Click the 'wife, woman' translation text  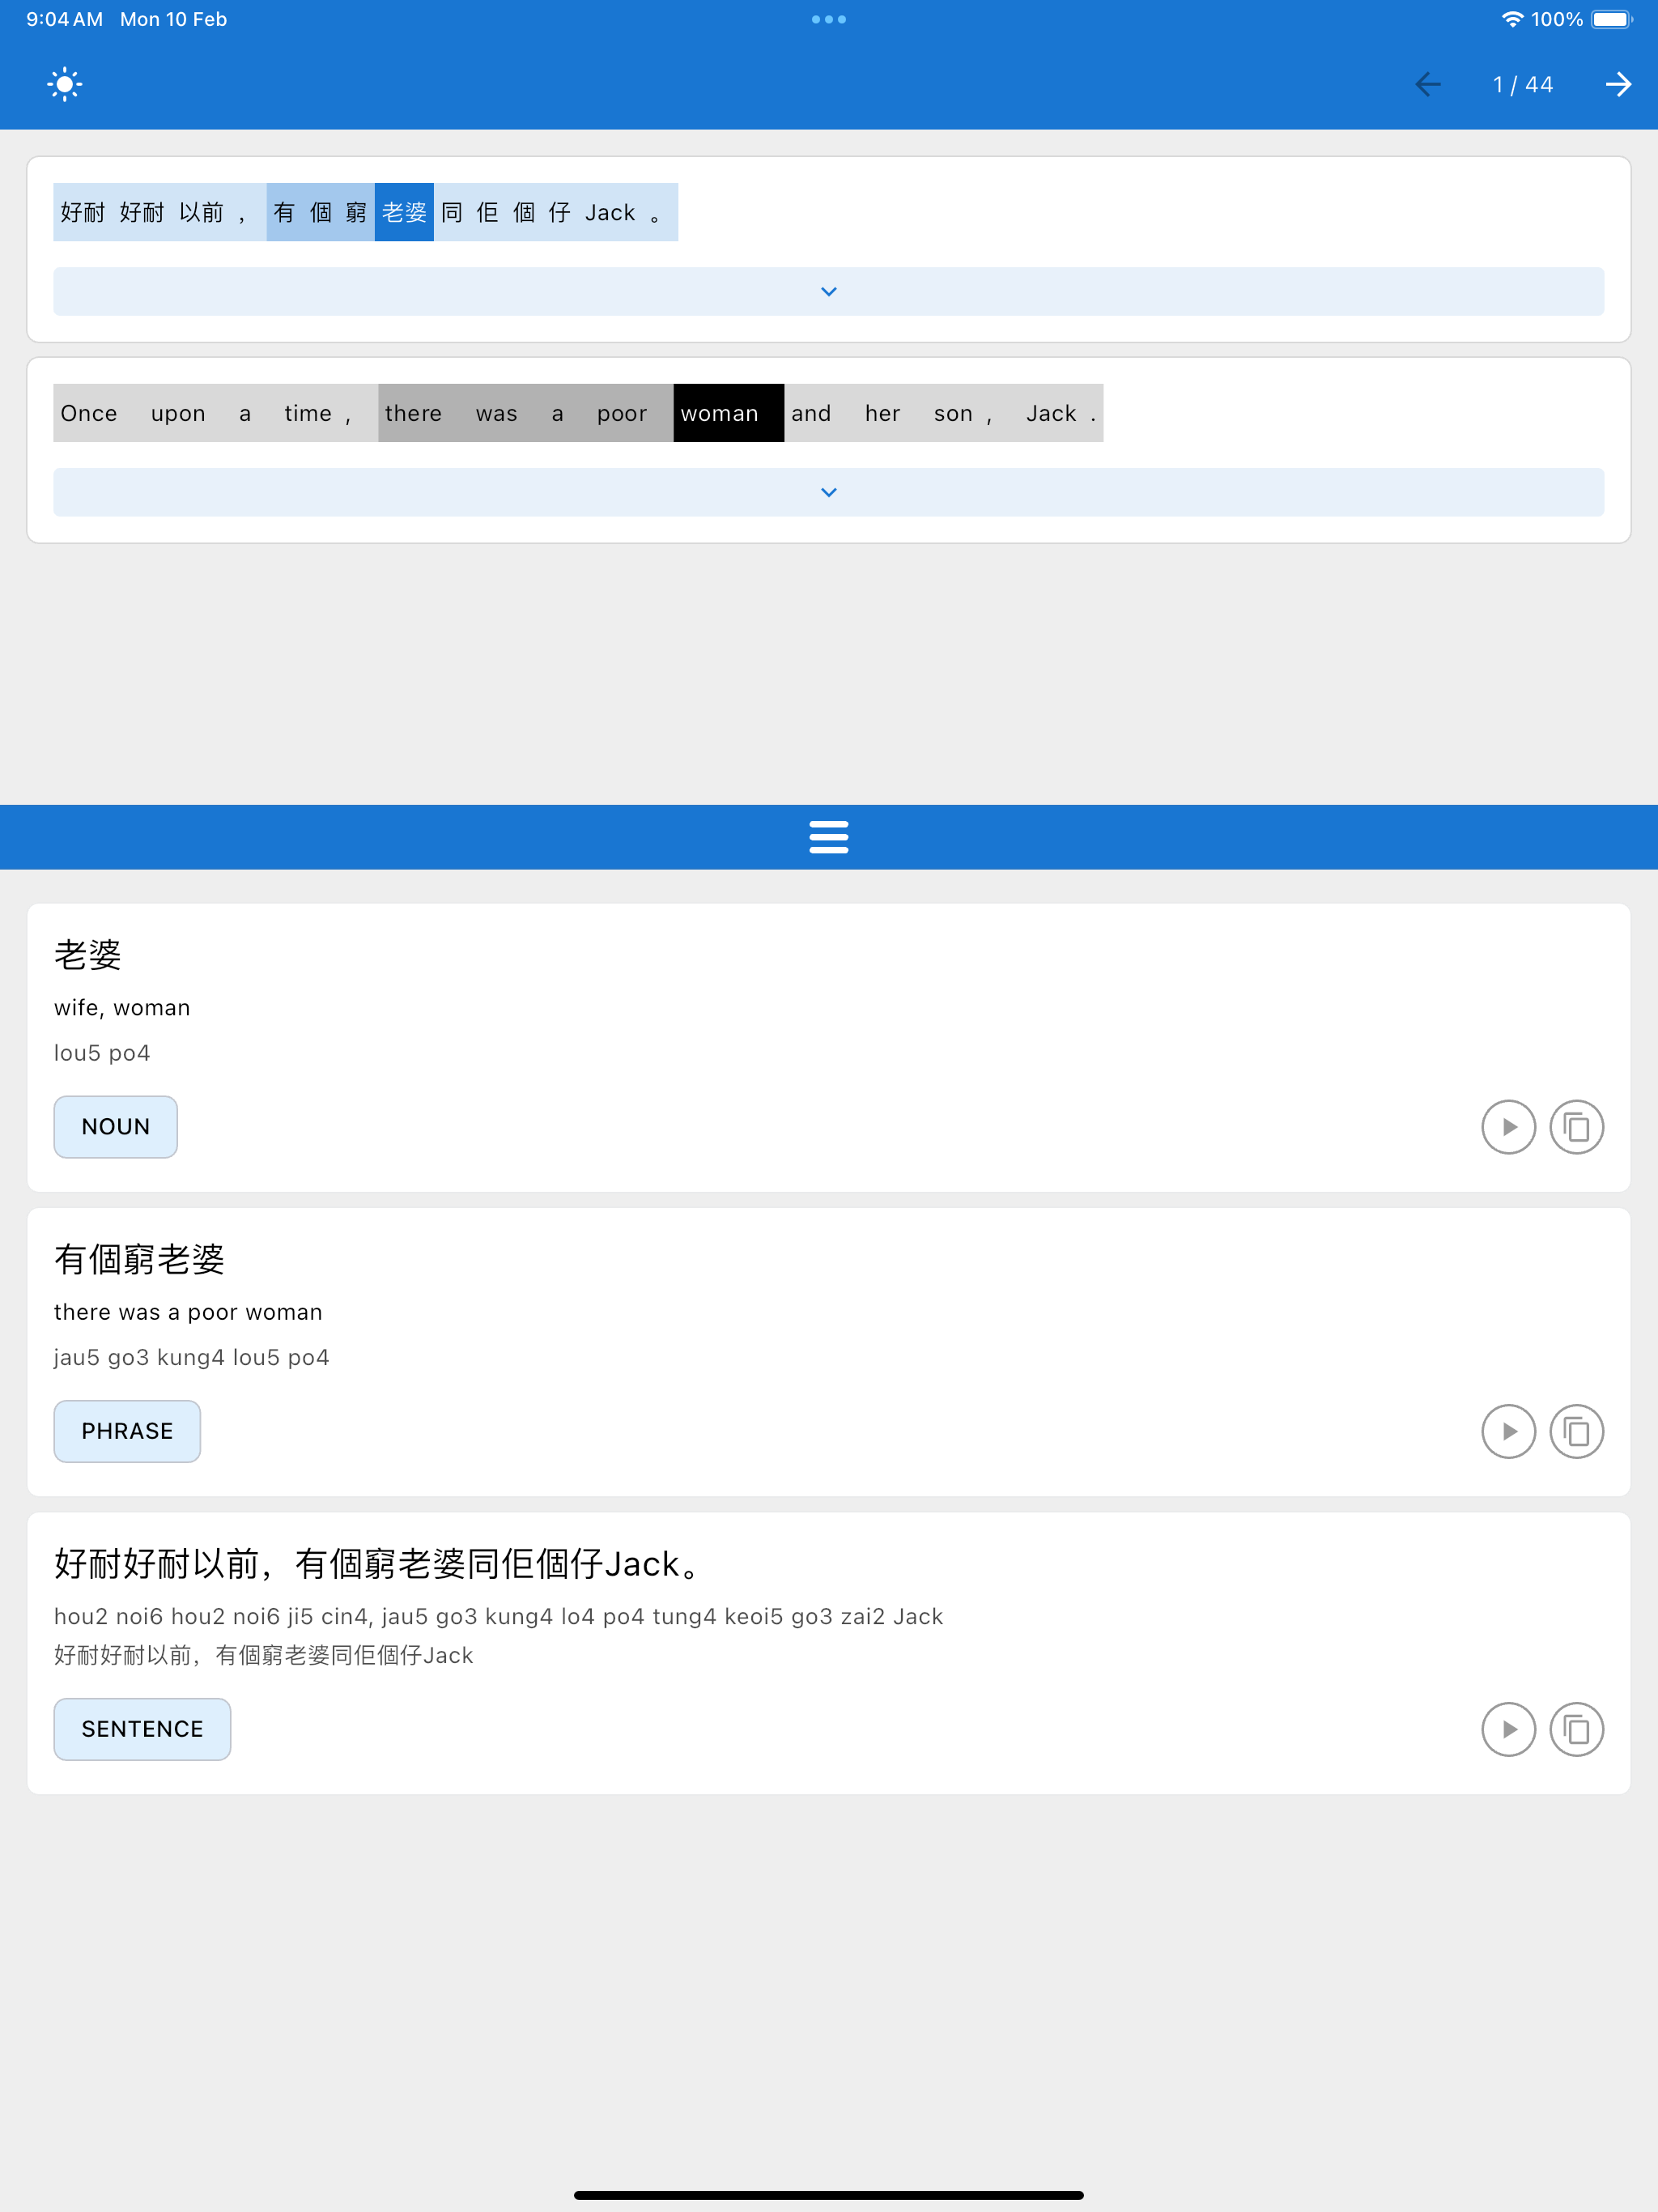pyautogui.click(x=122, y=1008)
